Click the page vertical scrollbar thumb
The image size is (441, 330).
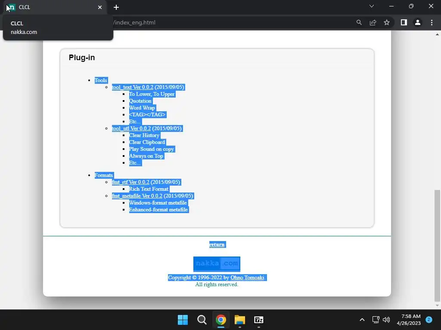tap(437, 245)
